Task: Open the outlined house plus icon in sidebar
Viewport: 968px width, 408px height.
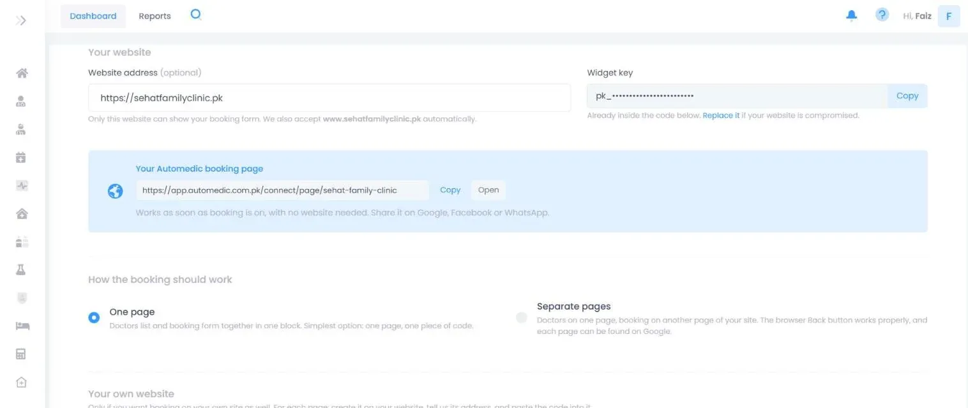Action: (x=22, y=382)
